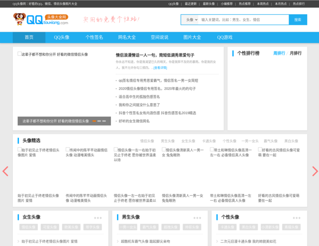Click the 超拽头像 tag under 男生头像

pyautogui.click(x=170, y=227)
